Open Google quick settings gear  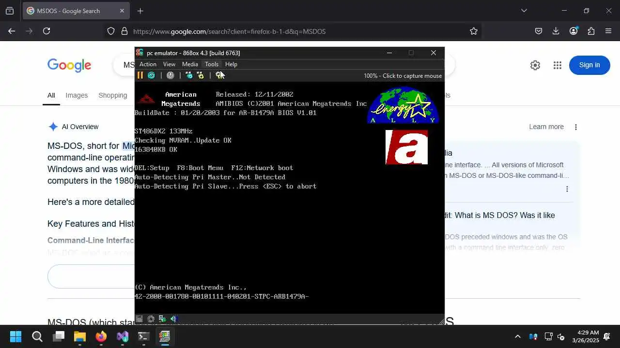pyautogui.click(x=535, y=65)
